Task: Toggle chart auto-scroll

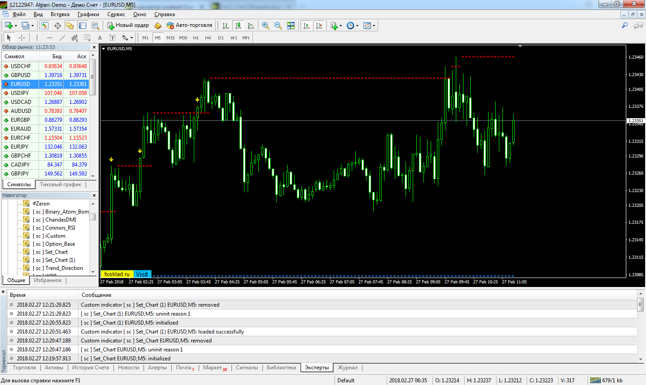Action: pos(306,26)
